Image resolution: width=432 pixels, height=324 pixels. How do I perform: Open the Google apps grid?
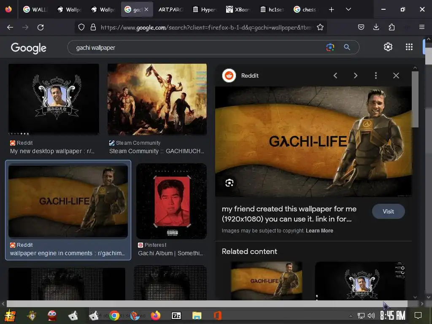tap(409, 47)
